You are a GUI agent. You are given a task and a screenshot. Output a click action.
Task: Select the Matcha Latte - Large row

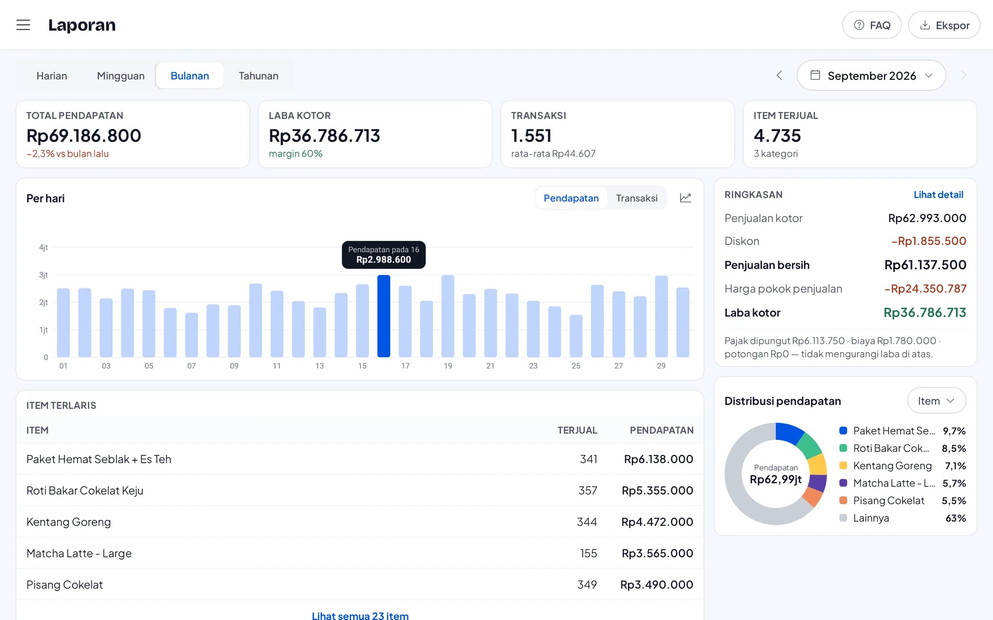pos(360,553)
